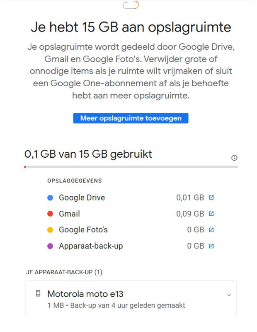
Task: Select the Google Drive storage row label
Action: tap(82, 198)
